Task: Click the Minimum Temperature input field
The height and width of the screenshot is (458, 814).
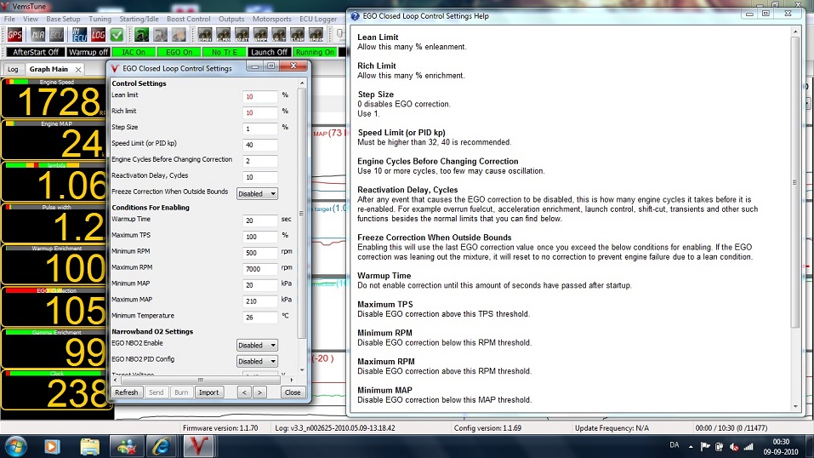Action: click(x=259, y=318)
